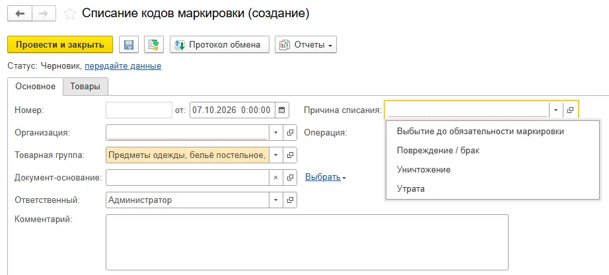Expand Товарная группа dropdown list
Viewport: 609px width, 275px height.
tap(275, 155)
